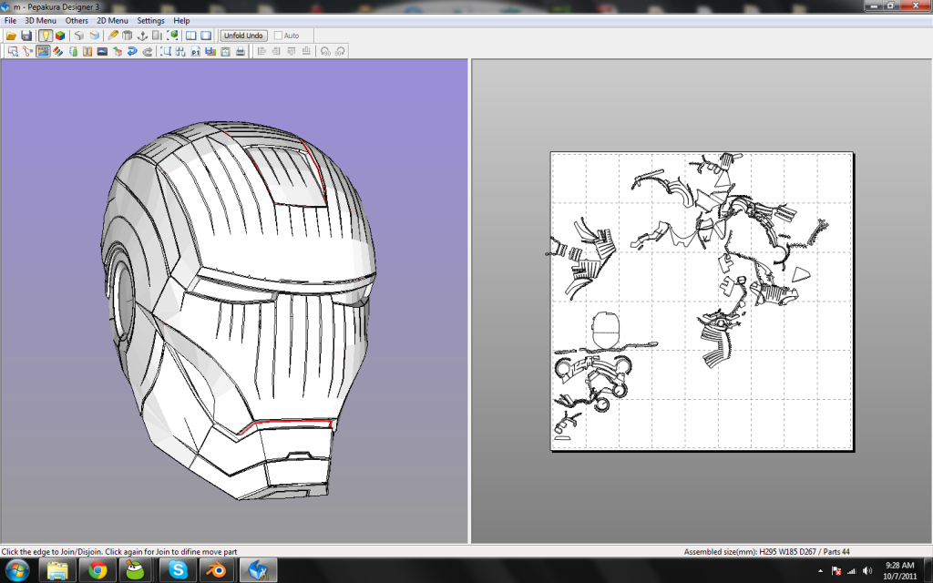Click the network signal tray icon
Image resolution: width=933 pixels, height=583 pixels.
(852, 571)
